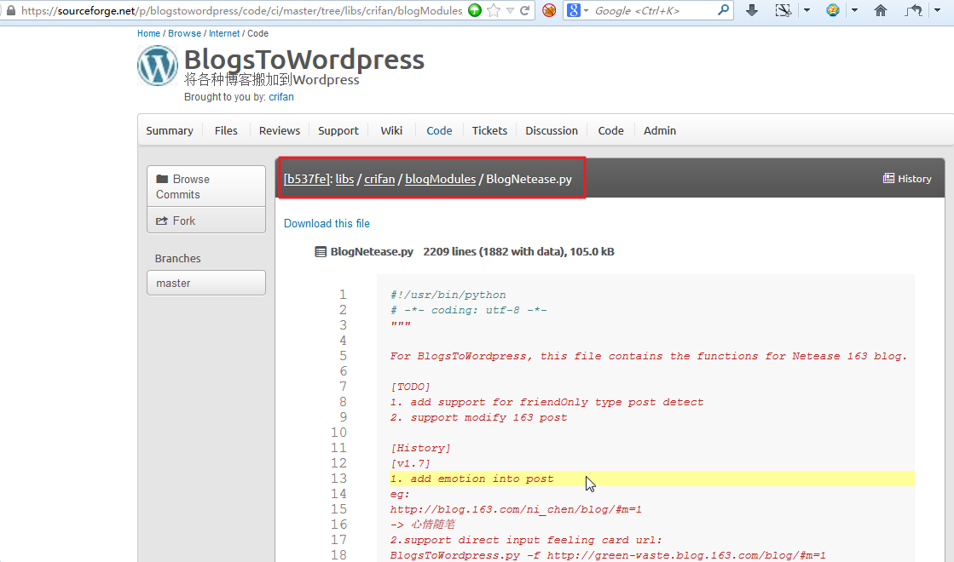Switch to the Files tab

pos(226,130)
